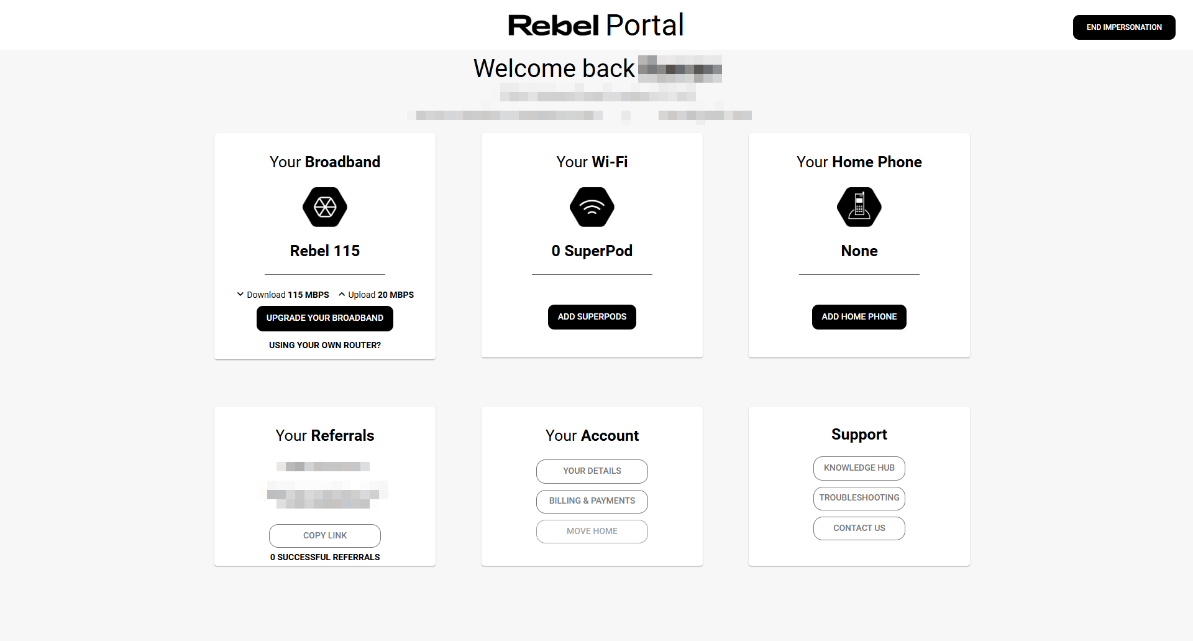This screenshot has height=641, width=1193.
Task: Click the upload chevron-up arrow icon
Action: coord(342,295)
